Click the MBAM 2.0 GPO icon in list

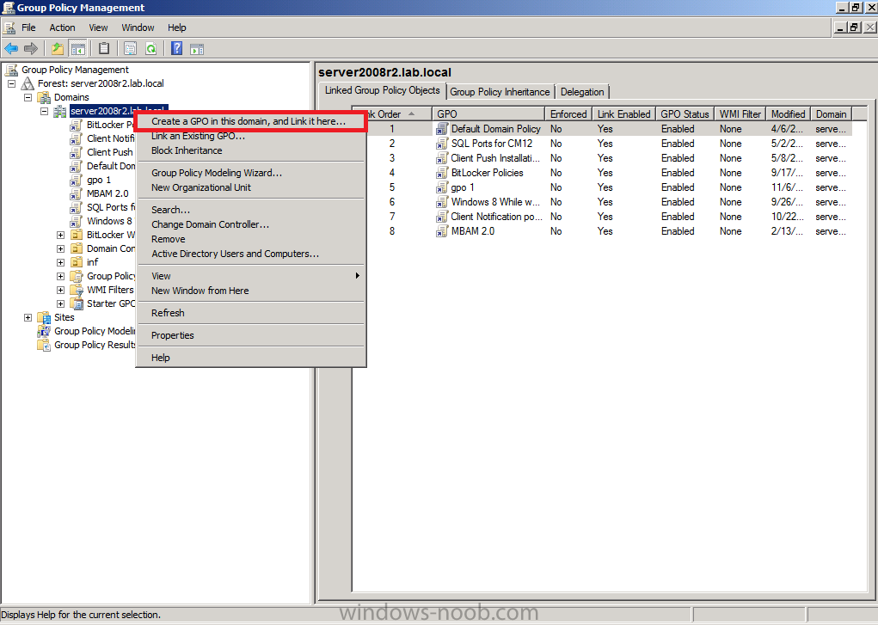(x=442, y=231)
